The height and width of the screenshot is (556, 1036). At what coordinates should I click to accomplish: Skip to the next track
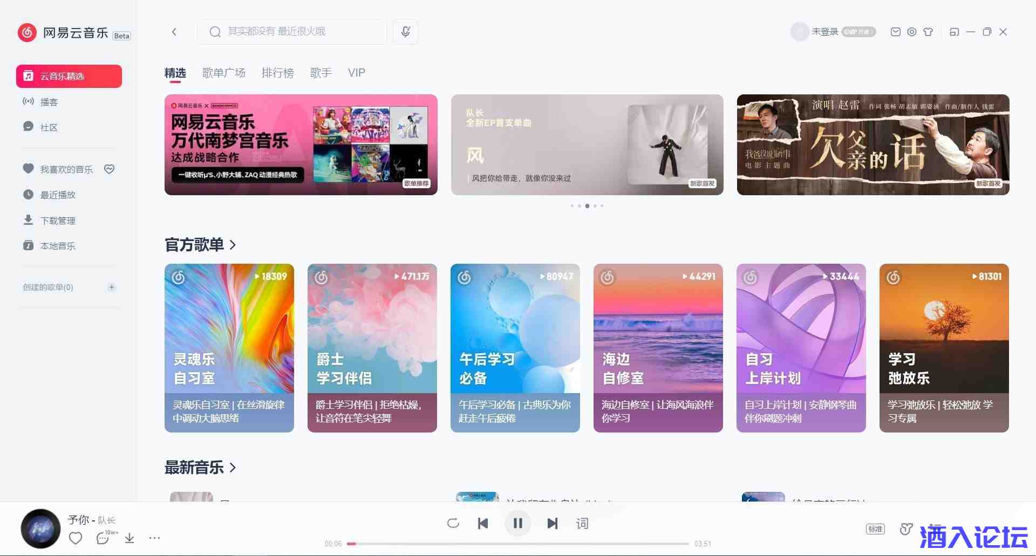(x=553, y=523)
